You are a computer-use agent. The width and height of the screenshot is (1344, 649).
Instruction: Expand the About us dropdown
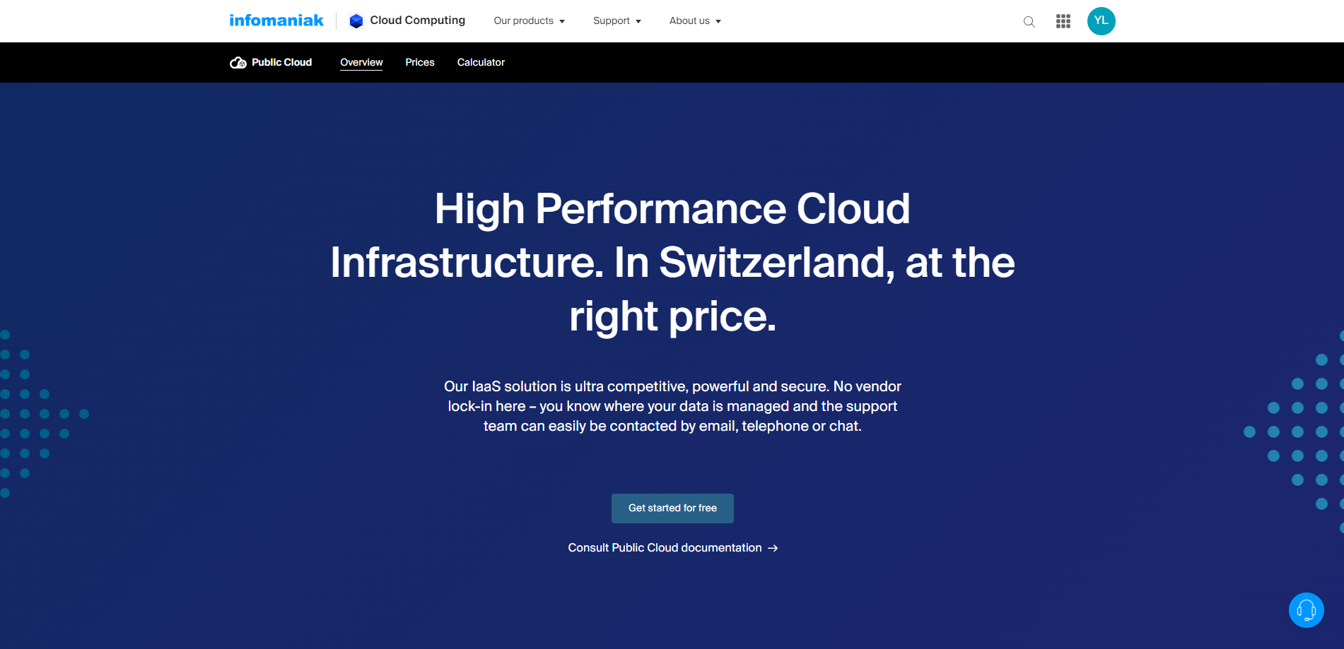[x=695, y=21]
